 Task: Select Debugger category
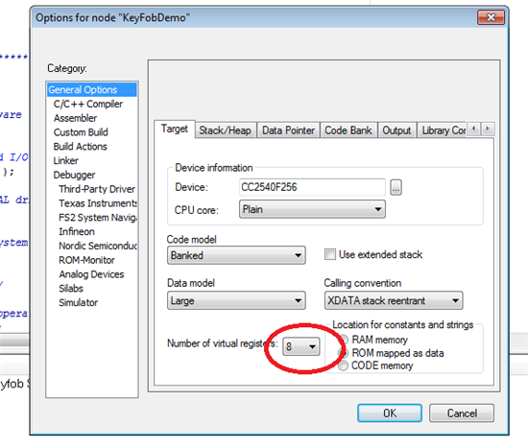74,175
